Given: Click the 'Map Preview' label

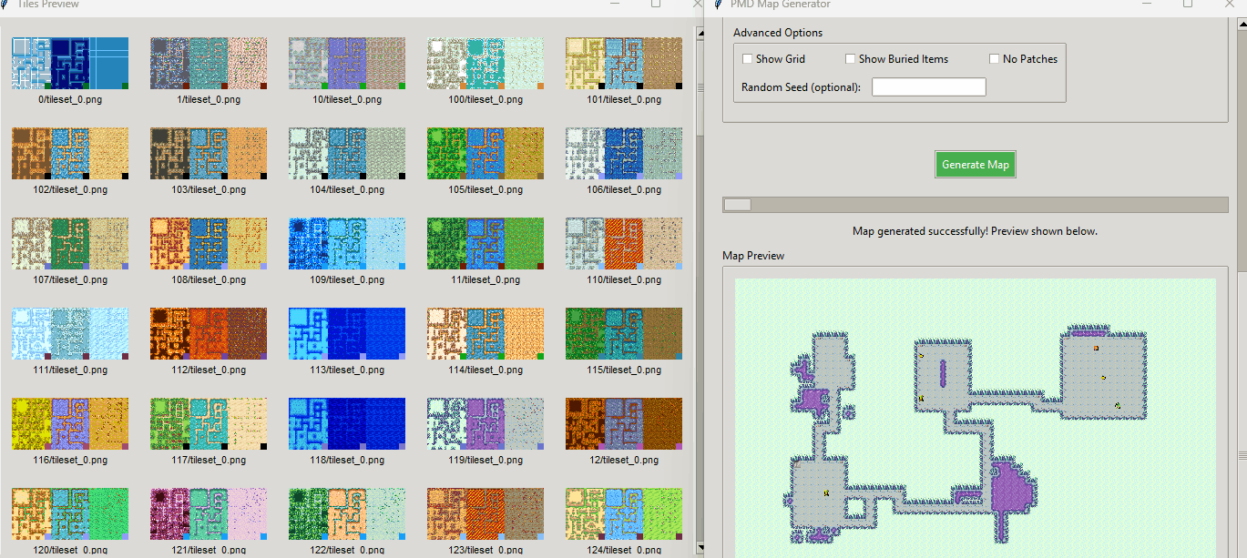Looking at the screenshot, I should 753,256.
